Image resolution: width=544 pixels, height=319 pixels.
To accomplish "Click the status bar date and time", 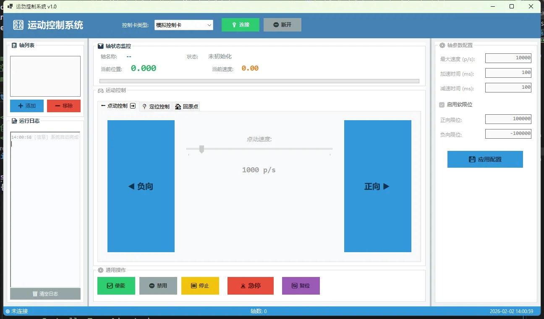I will pyautogui.click(x=511, y=311).
